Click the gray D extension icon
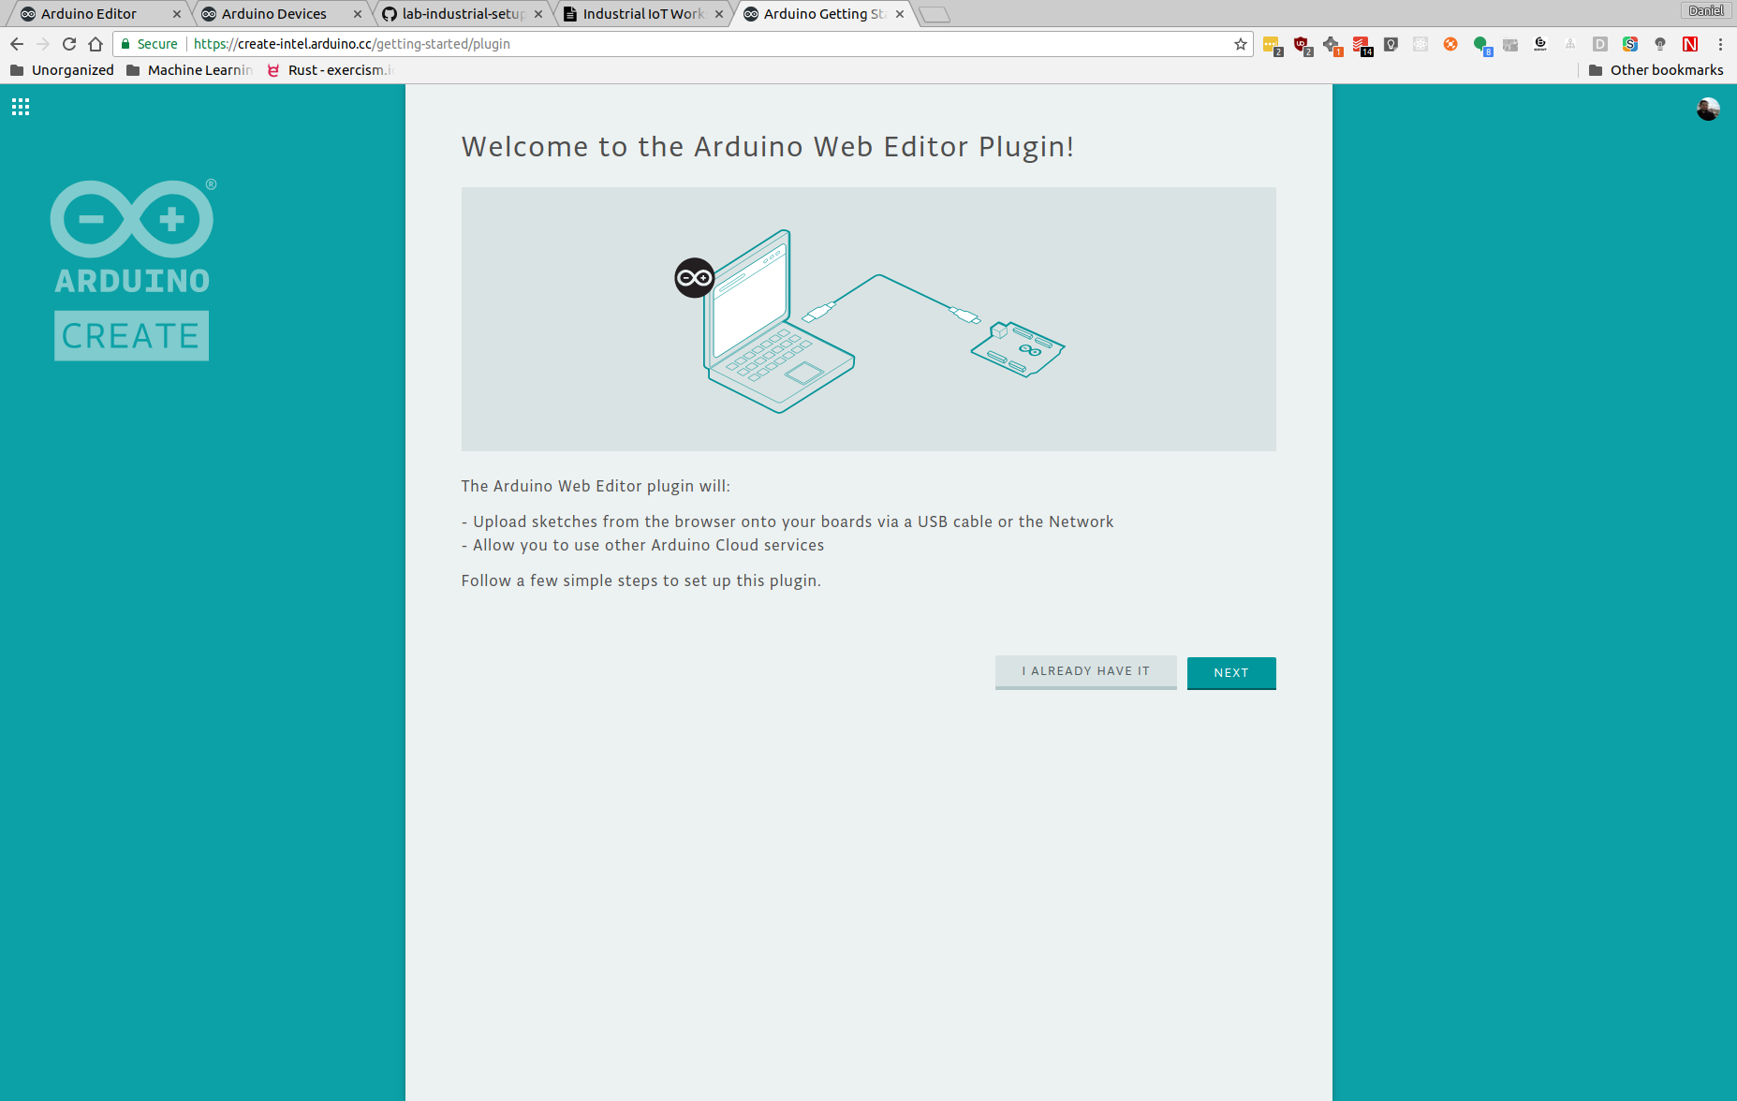 (x=1600, y=44)
